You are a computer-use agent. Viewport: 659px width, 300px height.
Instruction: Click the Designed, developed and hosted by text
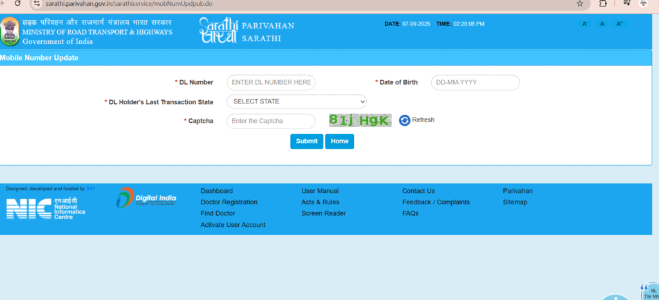46,189
